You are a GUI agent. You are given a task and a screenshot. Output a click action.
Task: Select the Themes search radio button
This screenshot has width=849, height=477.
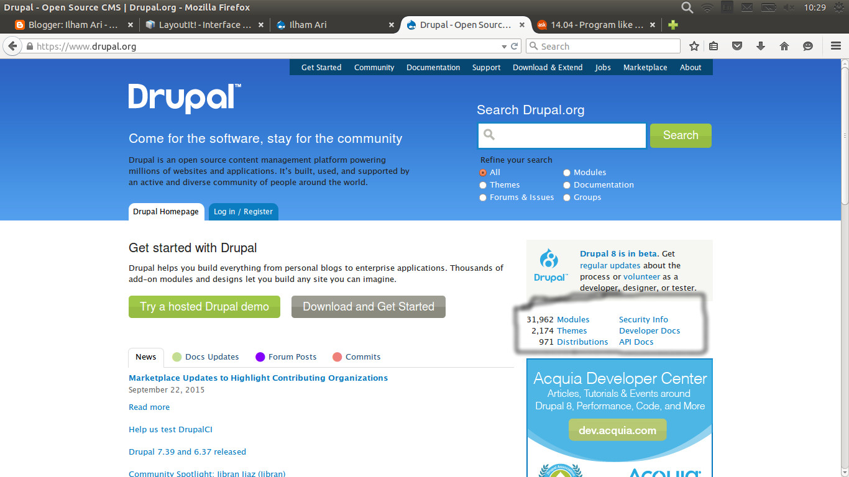tap(483, 185)
